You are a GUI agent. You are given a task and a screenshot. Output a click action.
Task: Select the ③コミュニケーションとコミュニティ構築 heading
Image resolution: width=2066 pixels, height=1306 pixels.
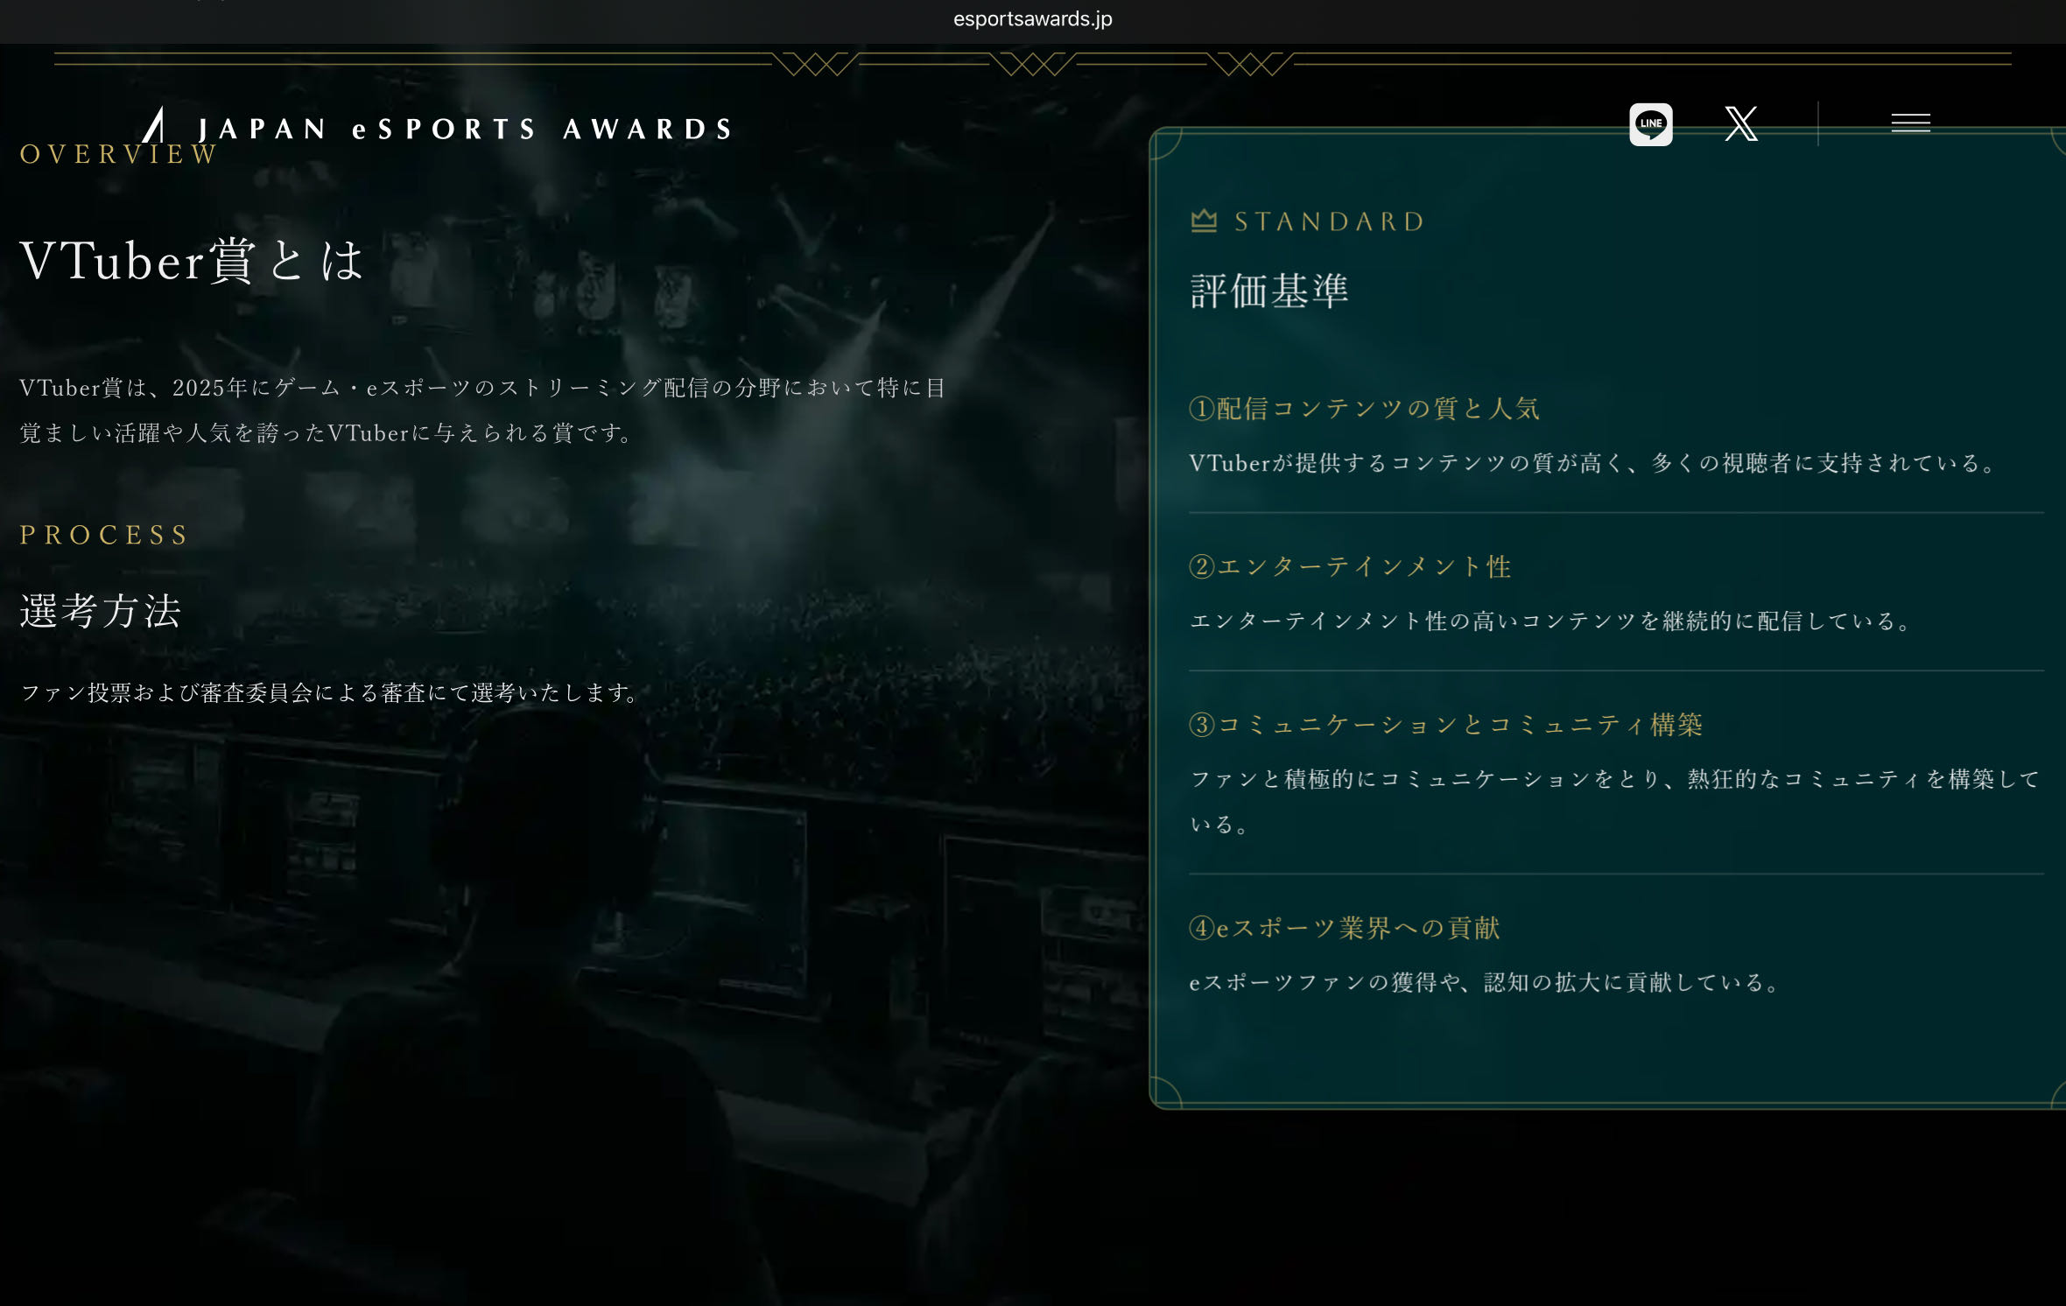point(1445,725)
